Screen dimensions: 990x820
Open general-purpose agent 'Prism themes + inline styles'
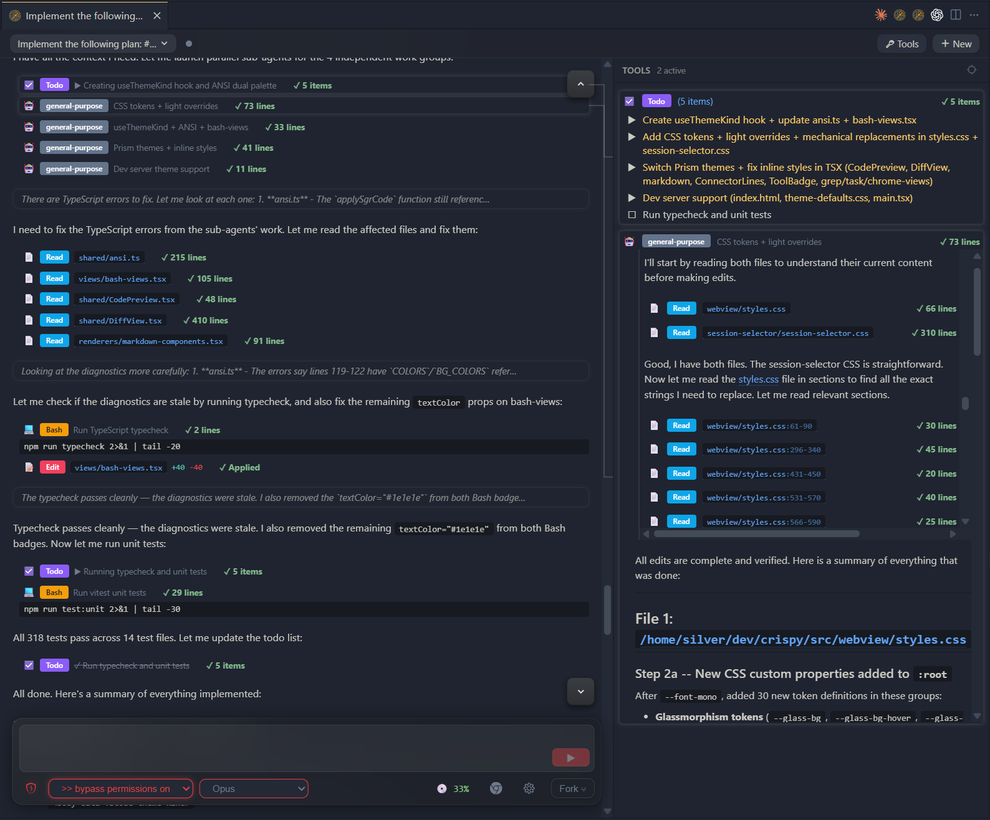coord(74,148)
